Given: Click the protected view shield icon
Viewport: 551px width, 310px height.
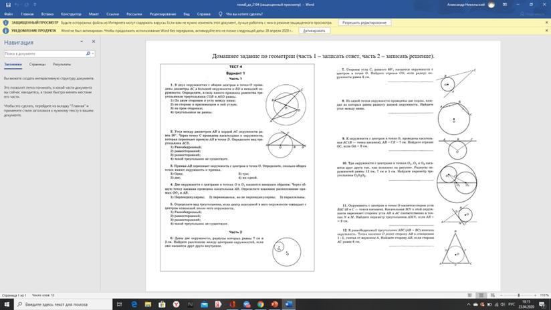Looking at the screenshot, I should tap(5, 23).
